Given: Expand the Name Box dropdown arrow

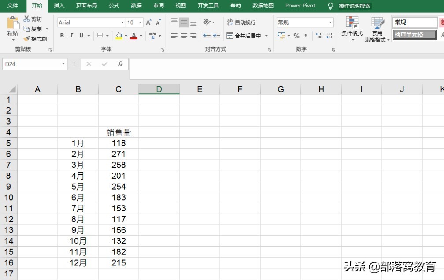Looking at the screenshot, I should [x=63, y=64].
